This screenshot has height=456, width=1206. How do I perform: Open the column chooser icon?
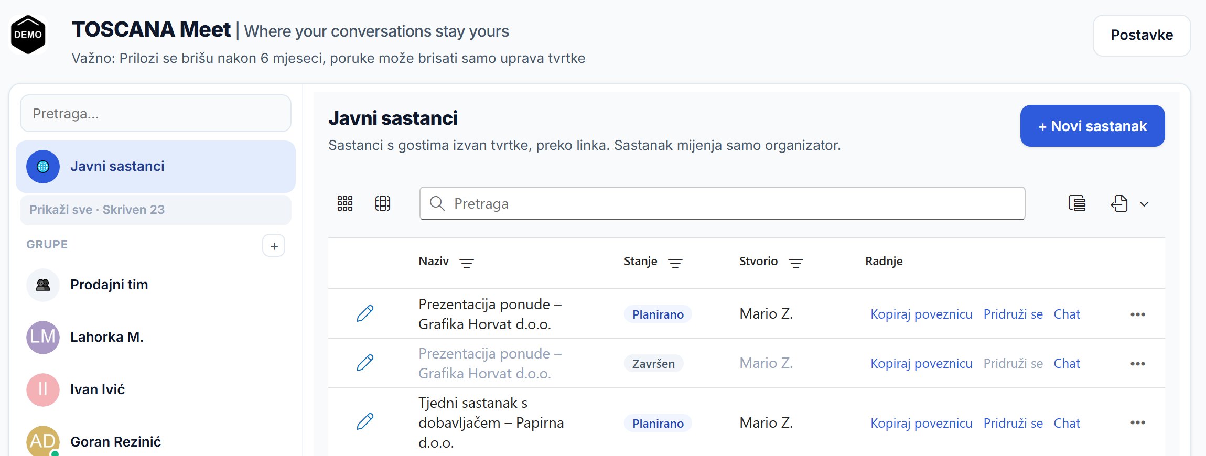pos(383,203)
